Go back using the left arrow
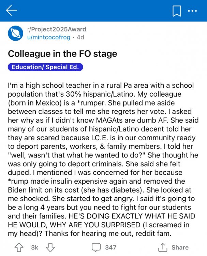This screenshot has width=207, height=256. click(11, 11)
